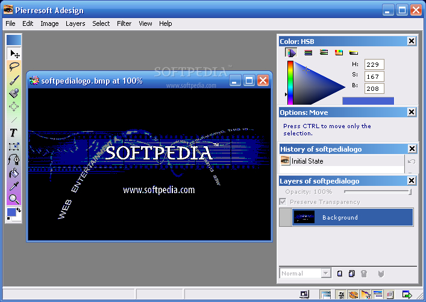Click the Background layer name
The image size is (426, 302).
(340, 217)
